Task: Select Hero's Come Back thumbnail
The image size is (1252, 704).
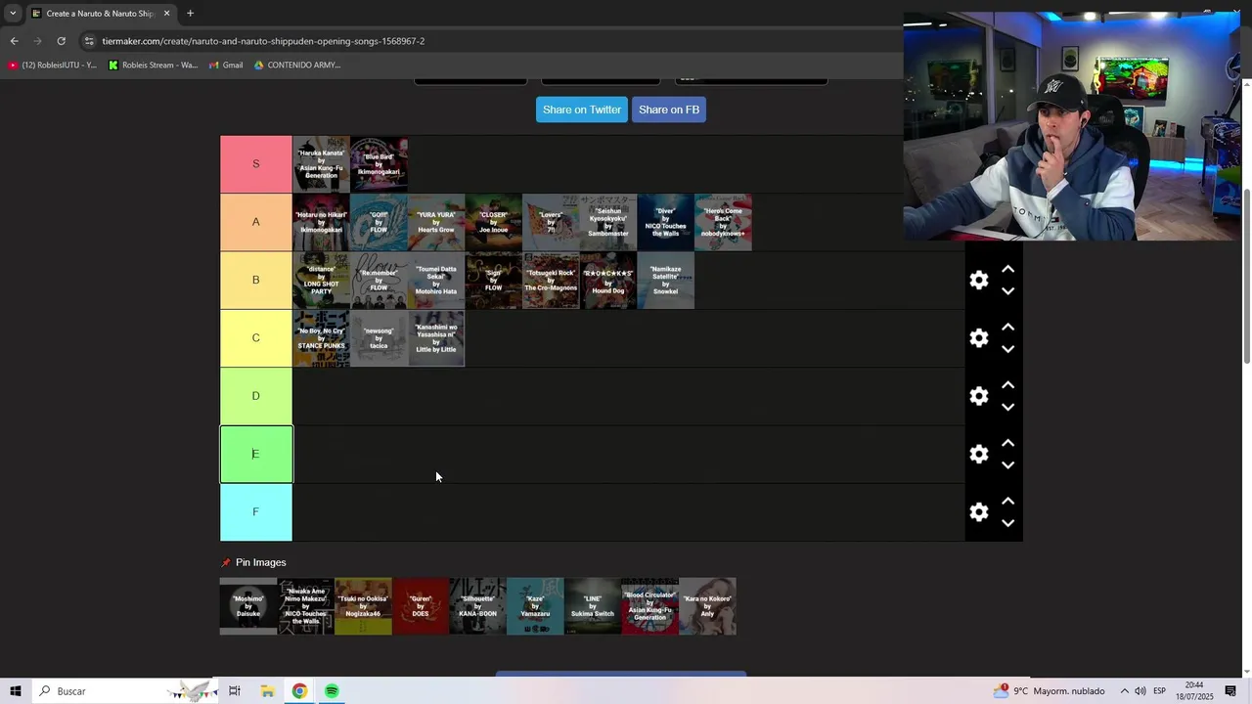Action: 723,222
